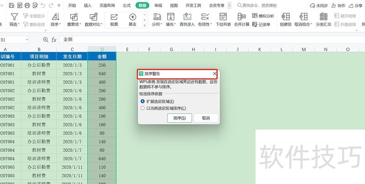Click the 数据对比 data compare icon

click(94, 17)
